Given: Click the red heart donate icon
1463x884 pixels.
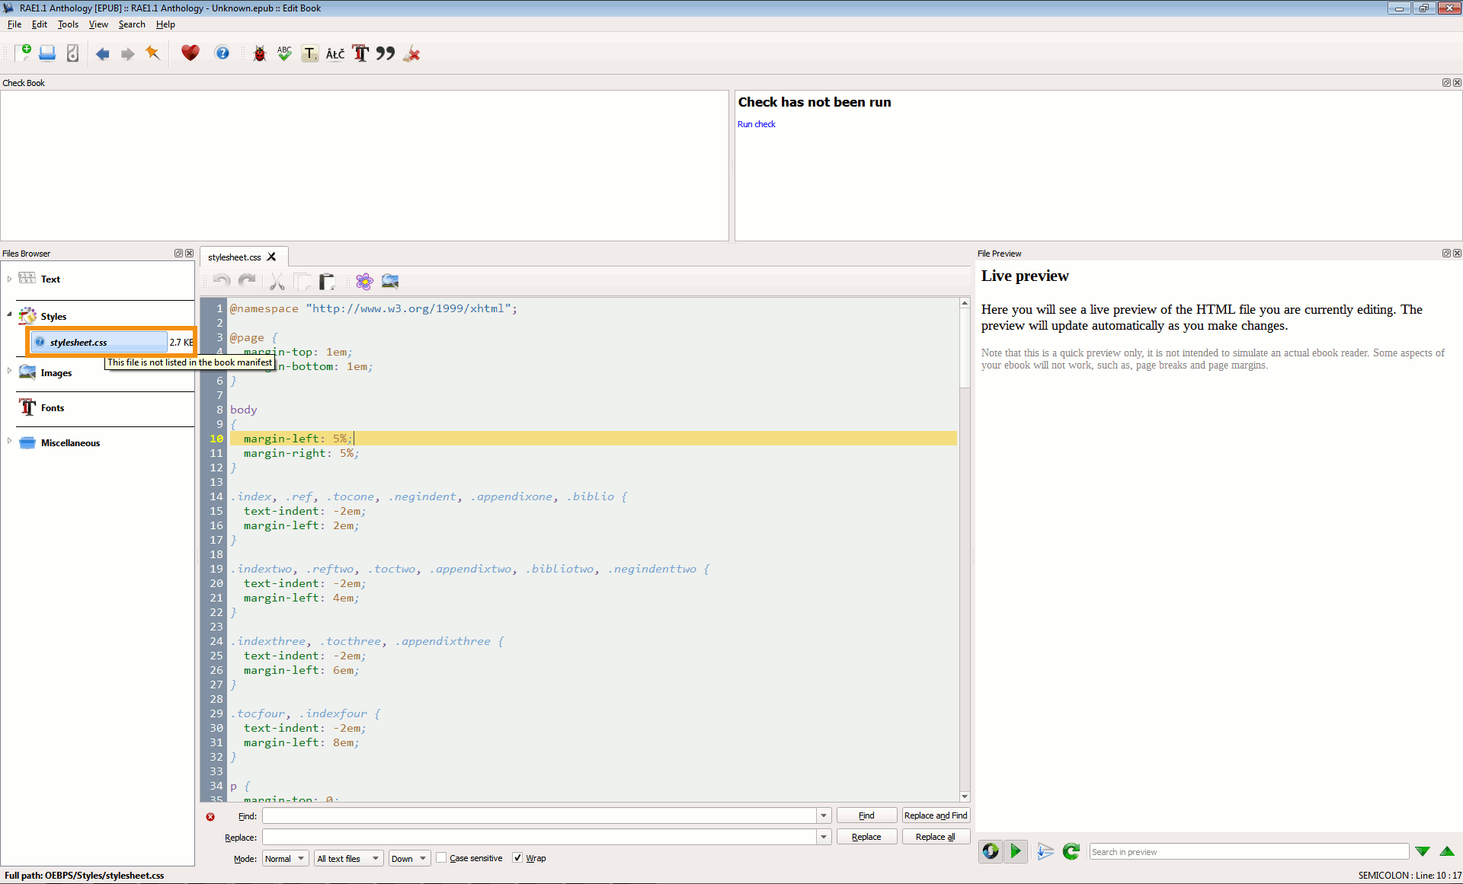Looking at the screenshot, I should [x=190, y=53].
